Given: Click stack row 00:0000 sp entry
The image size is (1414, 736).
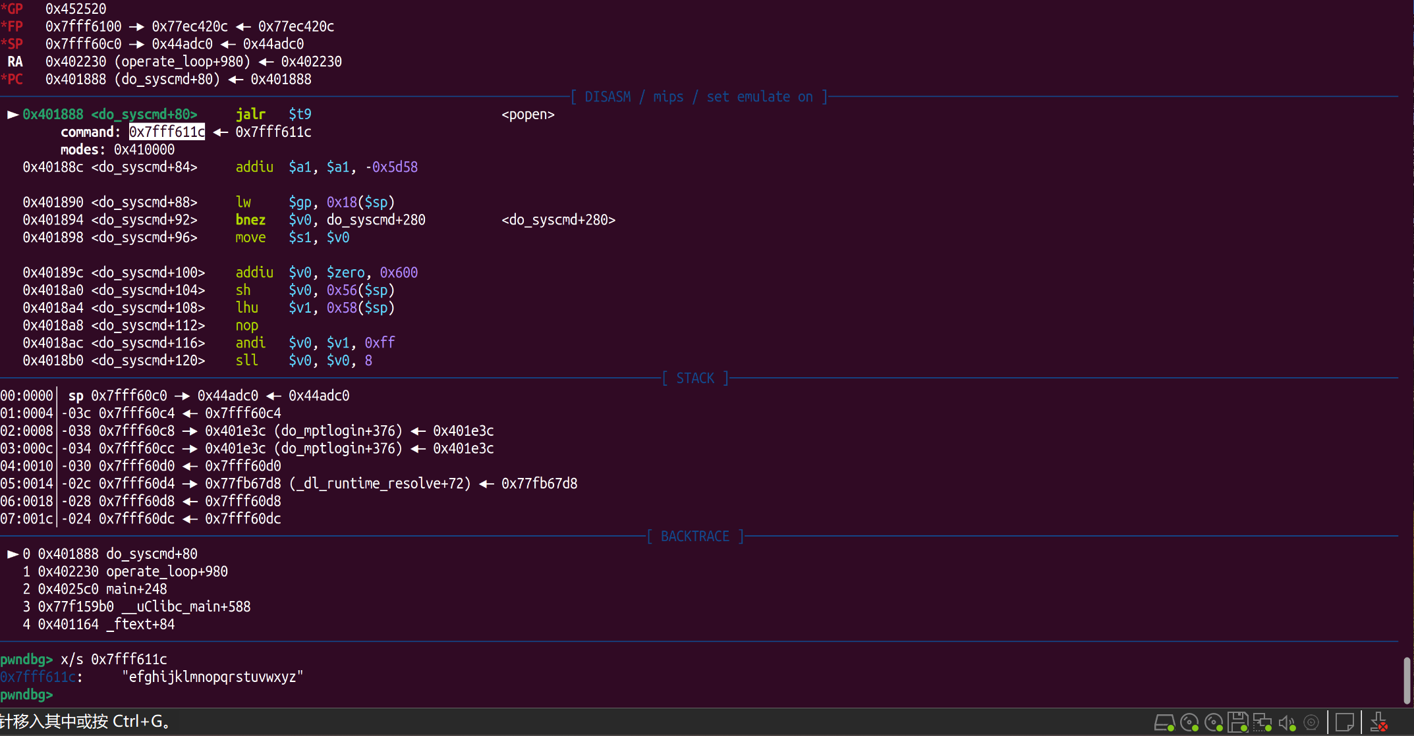Looking at the screenshot, I should coord(175,396).
